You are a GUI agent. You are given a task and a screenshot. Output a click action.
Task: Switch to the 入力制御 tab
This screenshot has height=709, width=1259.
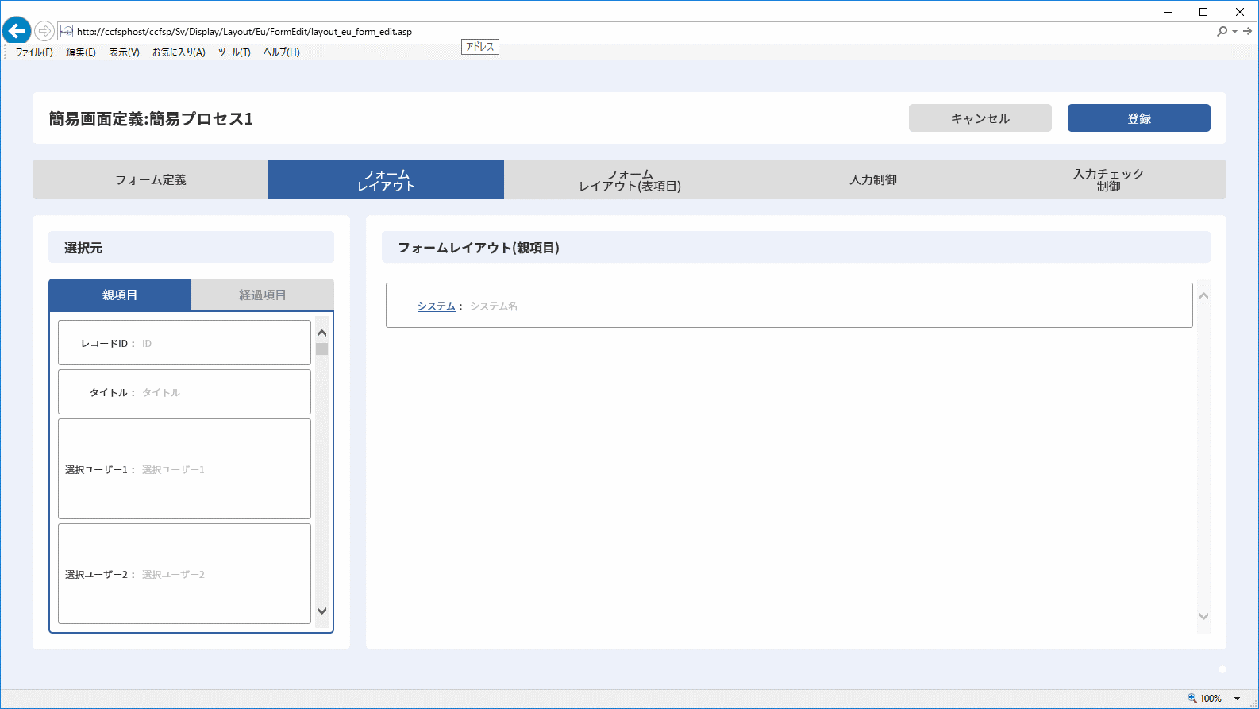(873, 179)
